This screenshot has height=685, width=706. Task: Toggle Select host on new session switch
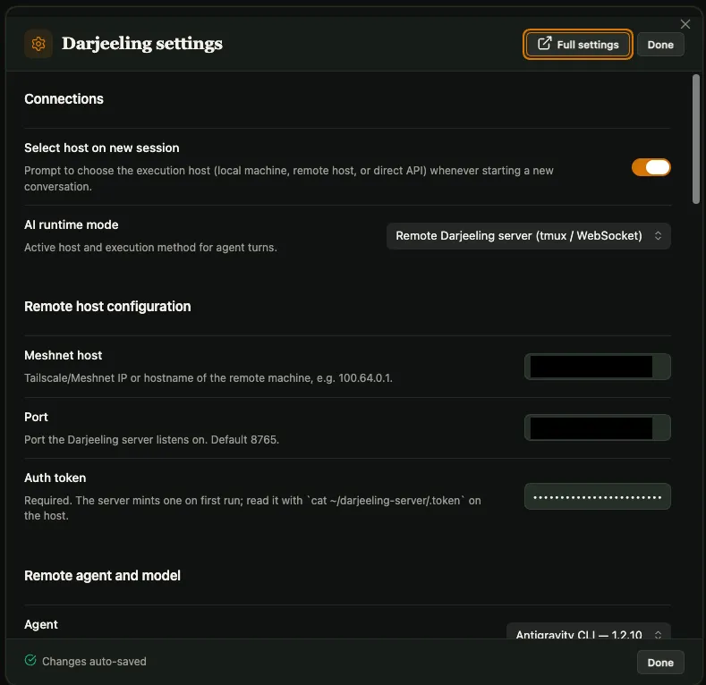[651, 167]
